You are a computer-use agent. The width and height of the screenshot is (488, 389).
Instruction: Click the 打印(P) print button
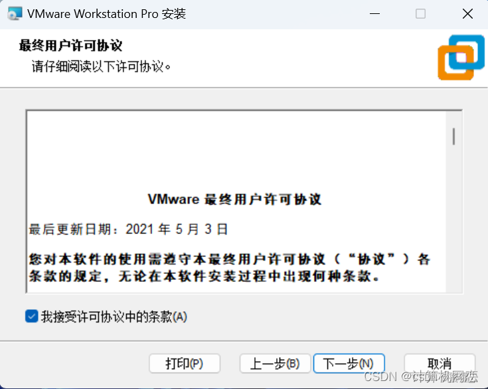(x=185, y=363)
